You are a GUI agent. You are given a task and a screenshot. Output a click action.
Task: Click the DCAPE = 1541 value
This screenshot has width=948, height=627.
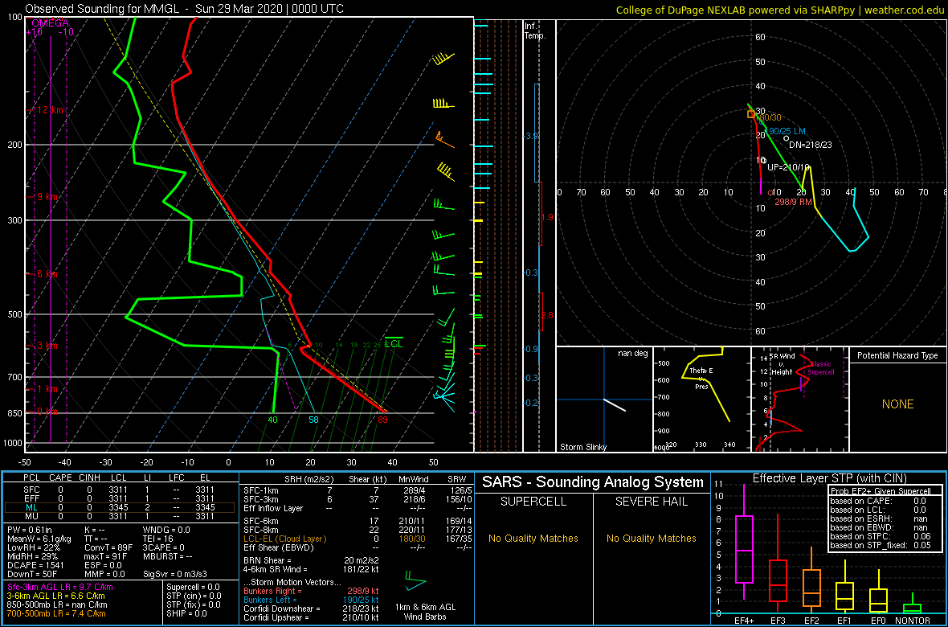pyautogui.click(x=35, y=566)
